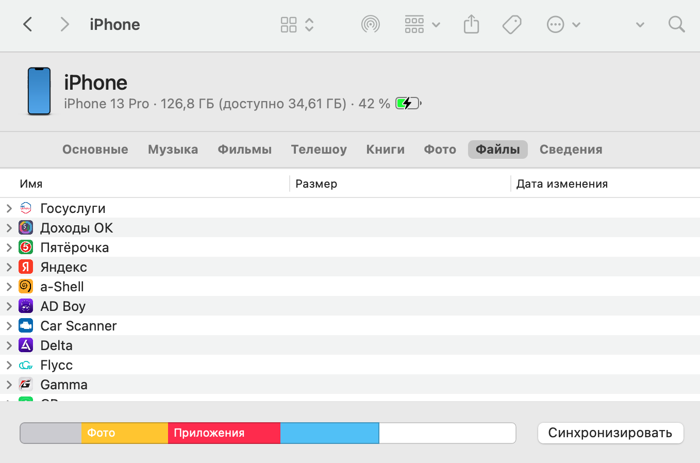Expand the Flycc files row
This screenshot has width=700, height=463.
[9, 365]
